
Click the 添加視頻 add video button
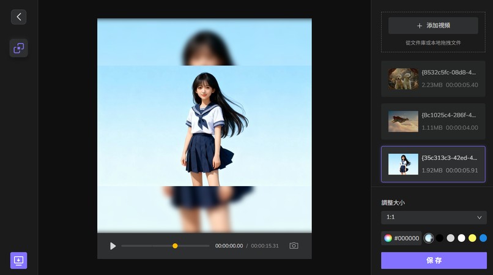[x=433, y=26]
